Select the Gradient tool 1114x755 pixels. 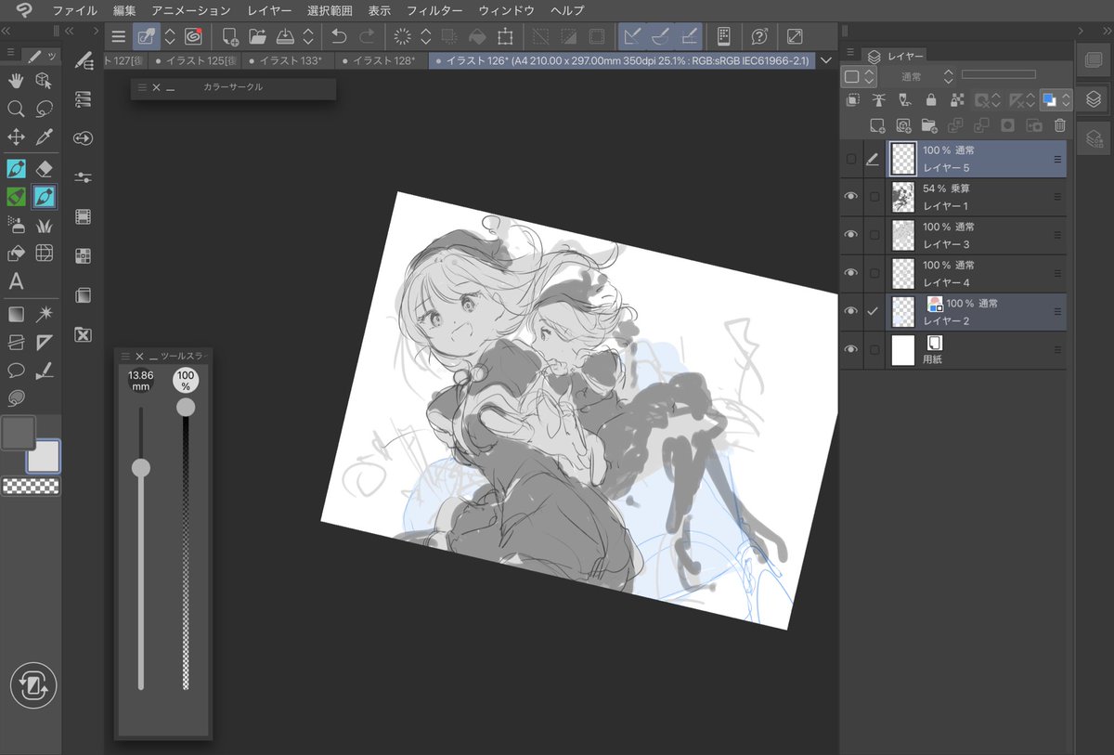click(16, 314)
